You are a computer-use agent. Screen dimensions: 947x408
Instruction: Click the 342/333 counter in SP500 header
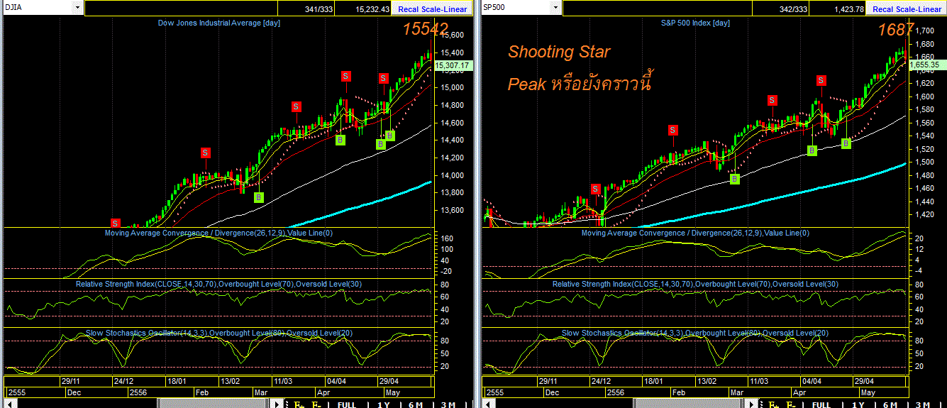793,9
